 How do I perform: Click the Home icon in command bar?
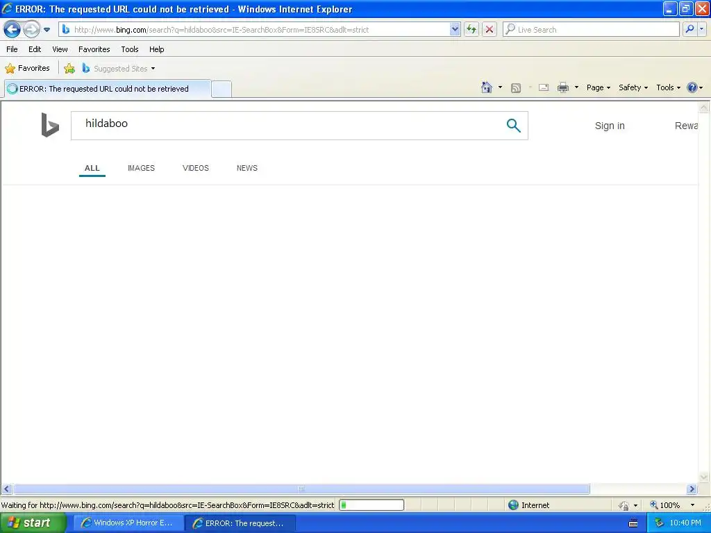pyautogui.click(x=487, y=87)
